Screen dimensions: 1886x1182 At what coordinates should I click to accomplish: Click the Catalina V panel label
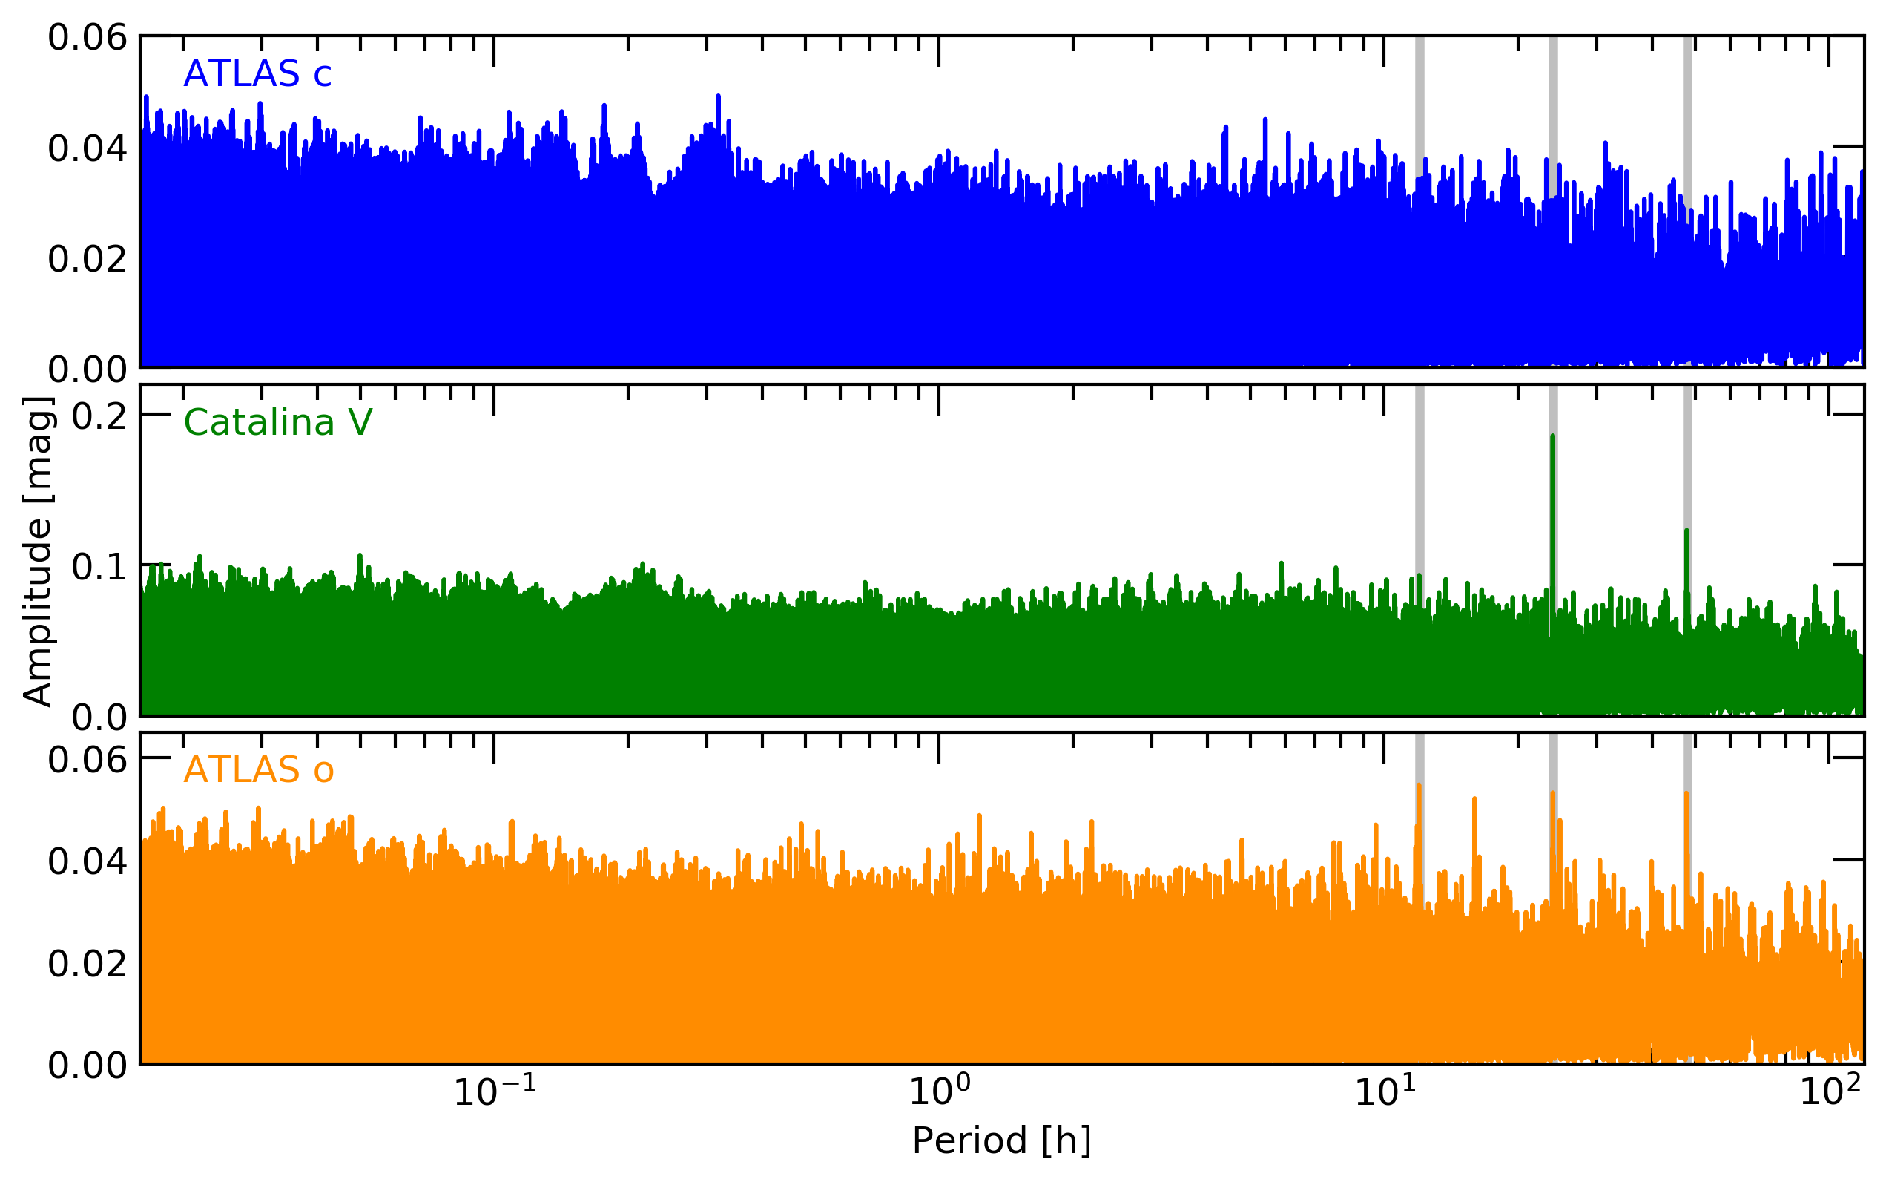pyautogui.click(x=277, y=423)
